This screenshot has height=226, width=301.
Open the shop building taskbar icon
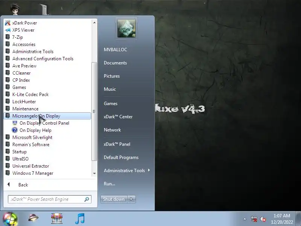[57, 218]
